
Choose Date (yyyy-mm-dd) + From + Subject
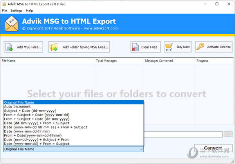point(74,144)
